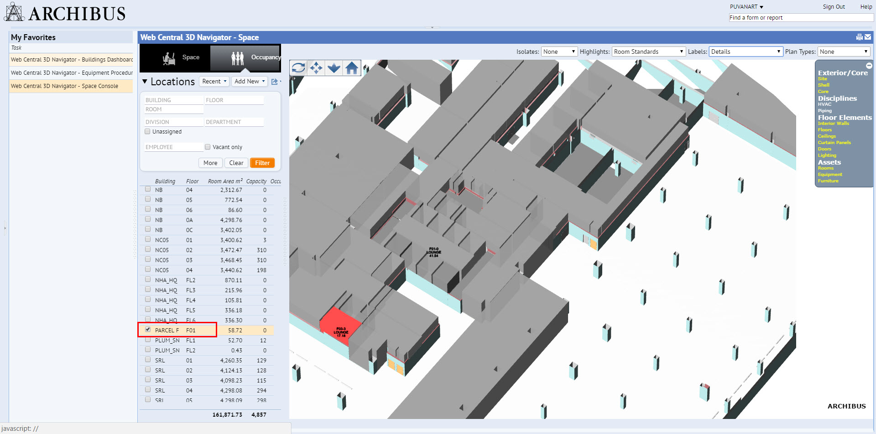
Task: Toggle the Piping discipline layer
Action: [825, 111]
